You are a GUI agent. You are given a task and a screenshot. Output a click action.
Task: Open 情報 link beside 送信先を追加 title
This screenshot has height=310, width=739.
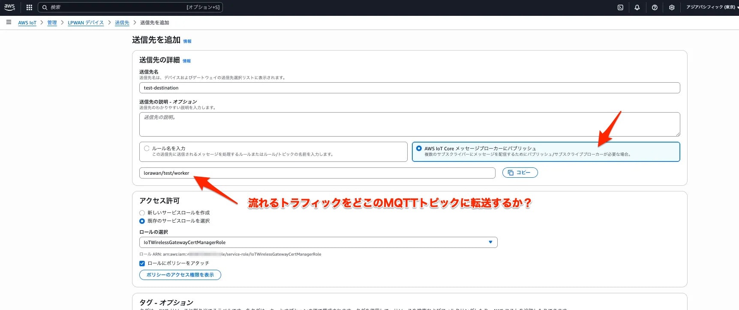[187, 42]
